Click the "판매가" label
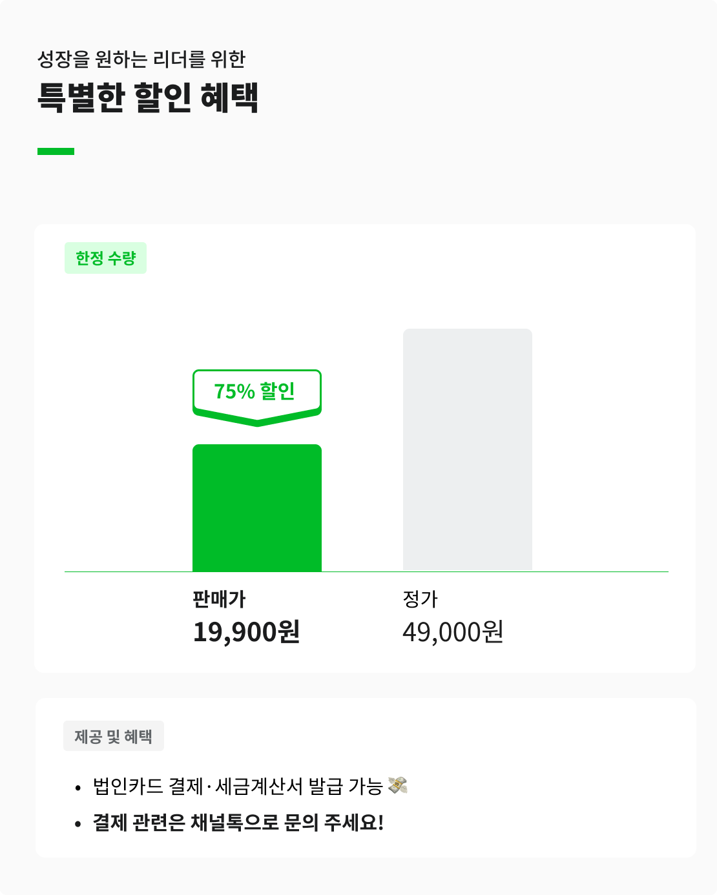This screenshot has height=895, width=717. [219, 599]
